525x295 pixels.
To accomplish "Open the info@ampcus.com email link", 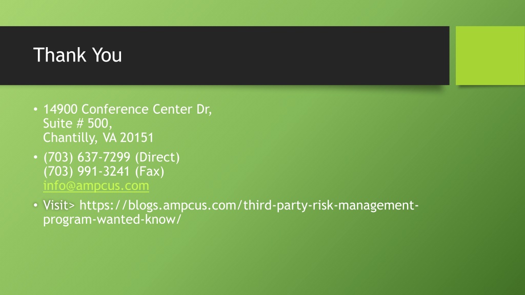I will [x=96, y=185].
